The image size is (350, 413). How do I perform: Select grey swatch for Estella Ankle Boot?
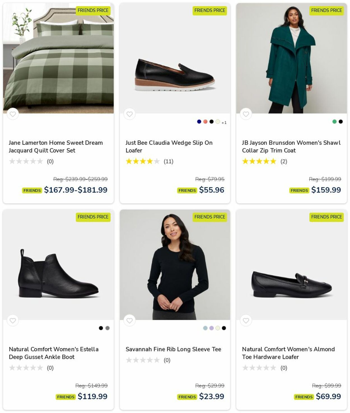107,328
